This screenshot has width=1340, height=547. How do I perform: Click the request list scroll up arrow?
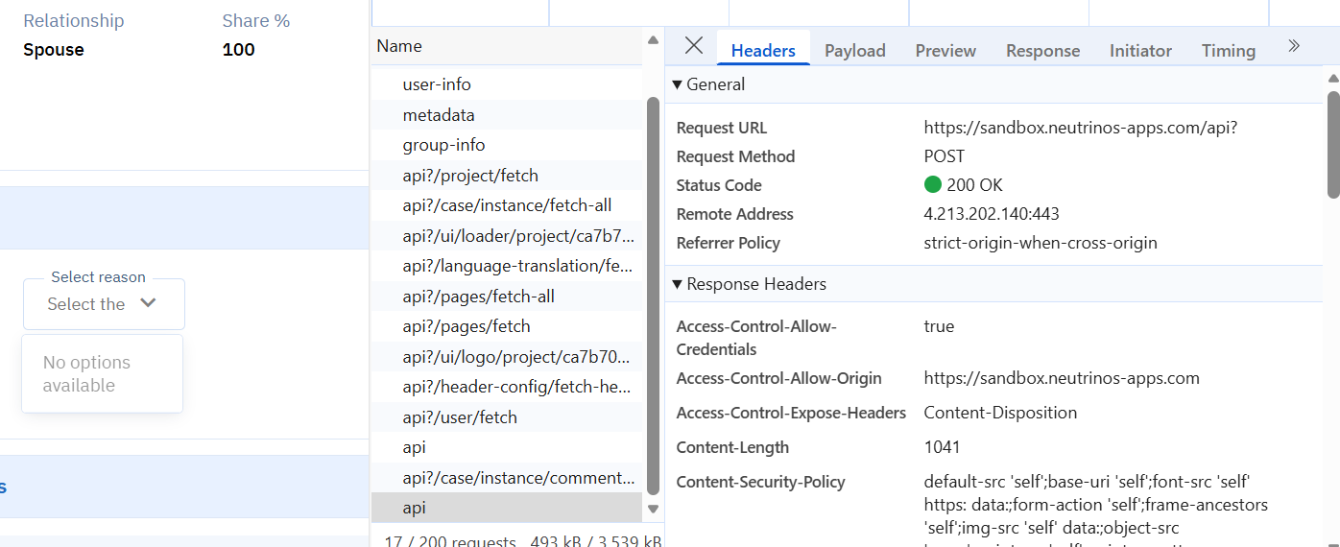click(x=654, y=40)
